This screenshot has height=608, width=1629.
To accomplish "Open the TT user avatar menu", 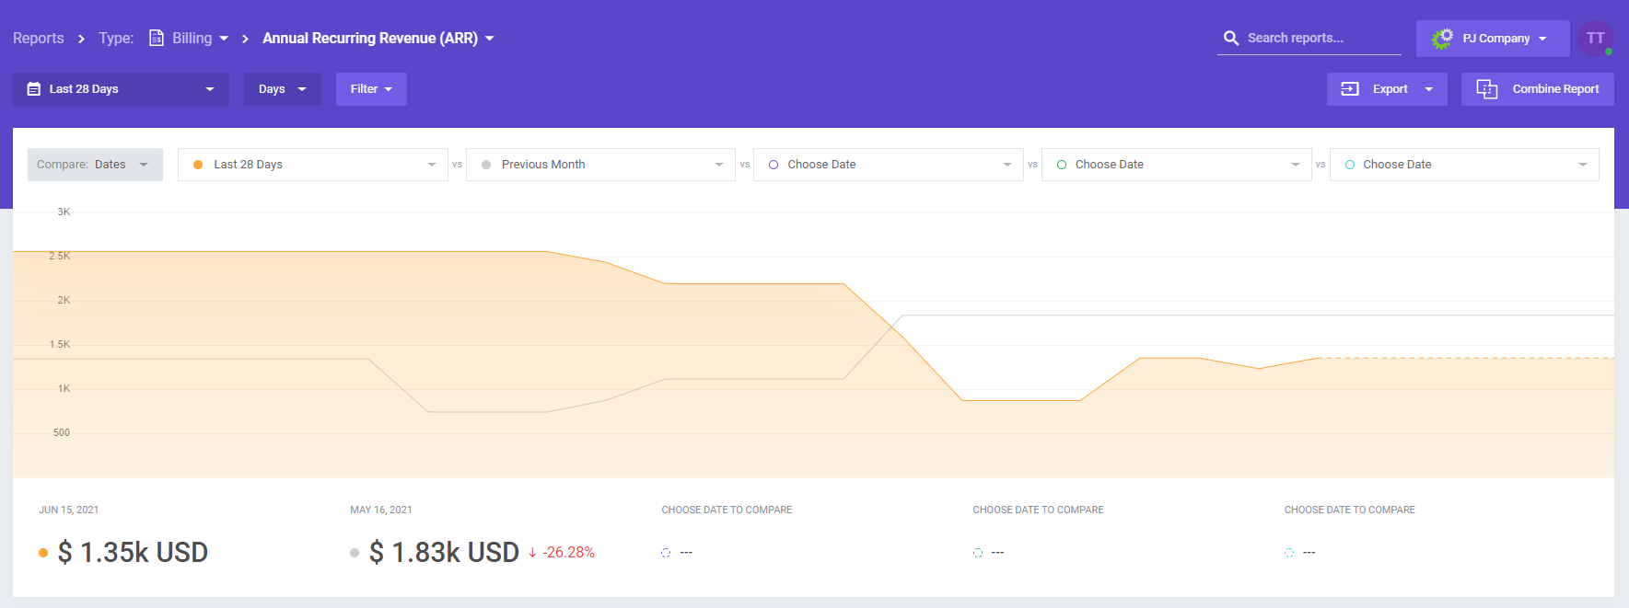I will point(1595,39).
